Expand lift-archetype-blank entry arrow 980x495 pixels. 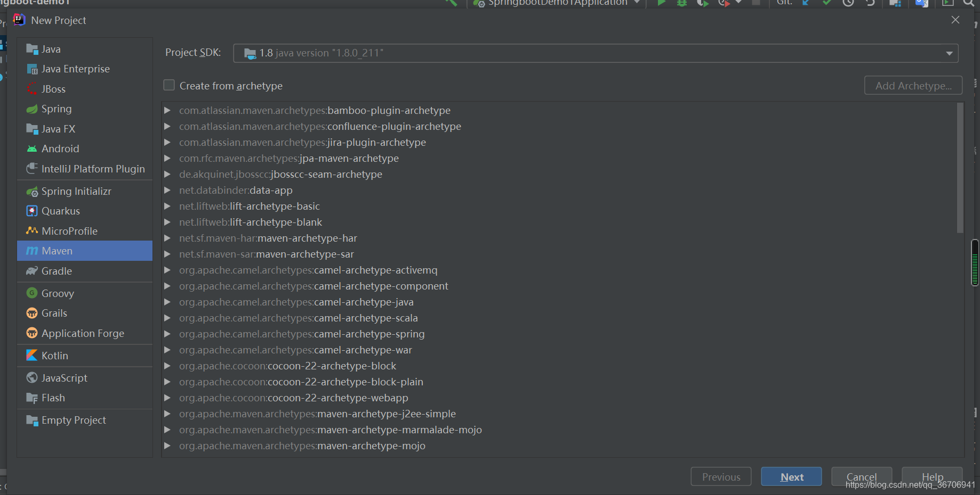[167, 222]
